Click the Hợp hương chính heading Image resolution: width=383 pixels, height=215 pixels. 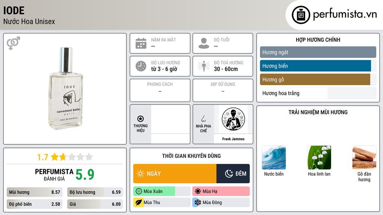pos(318,40)
